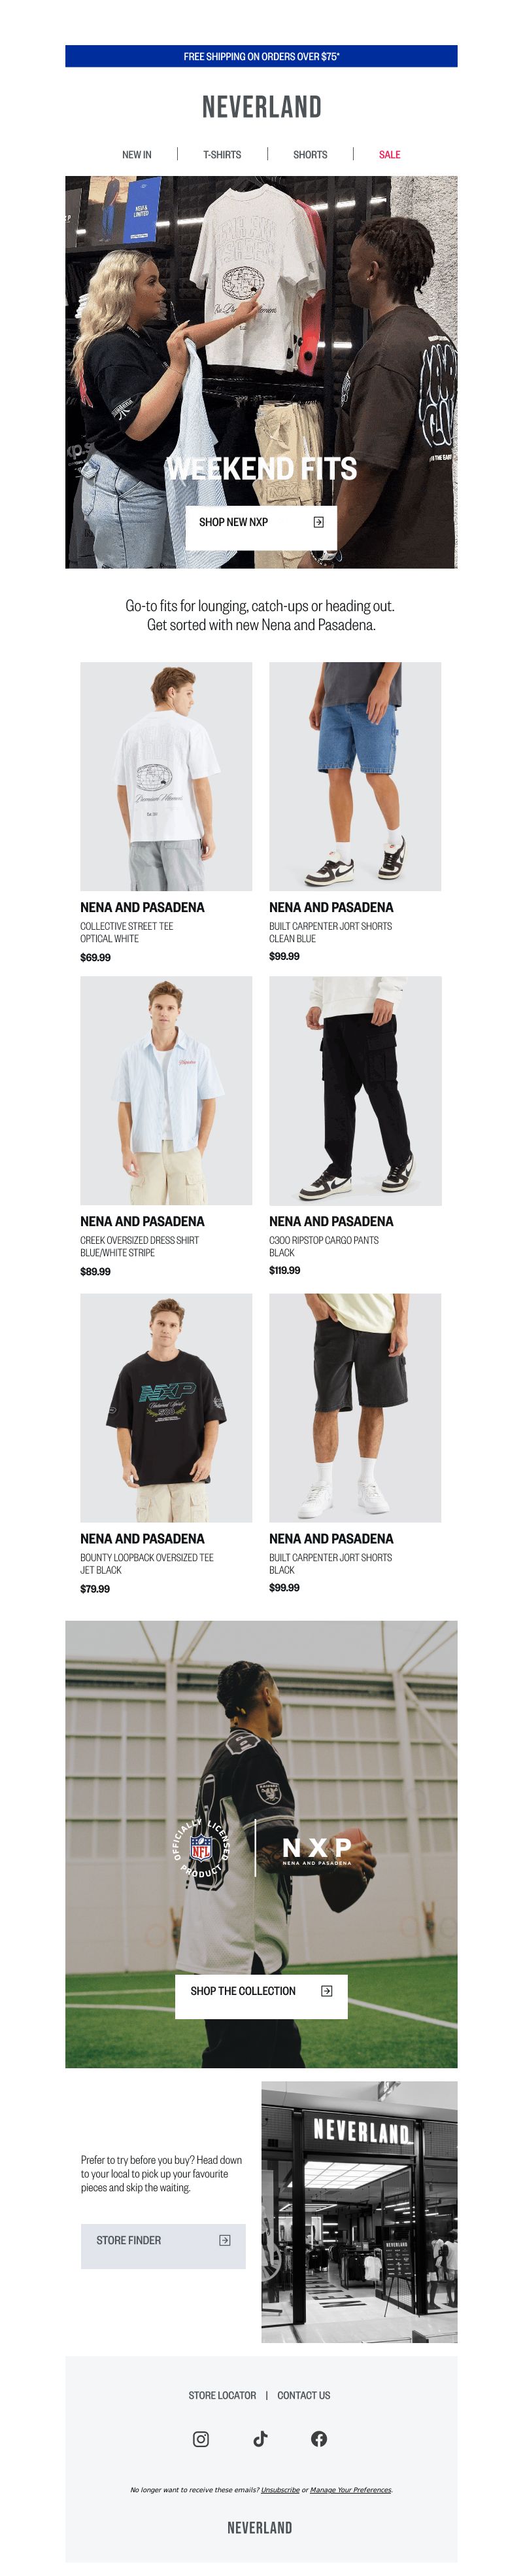Click the Neverland footer logo
The width and height of the screenshot is (523, 2576).
point(260,2527)
